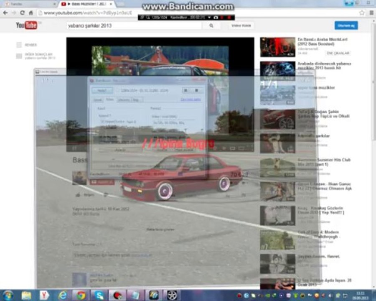Reload the YouTube page
Viewport: 376px width, 301px height.
pyautogui.click(x=22, y=13)
